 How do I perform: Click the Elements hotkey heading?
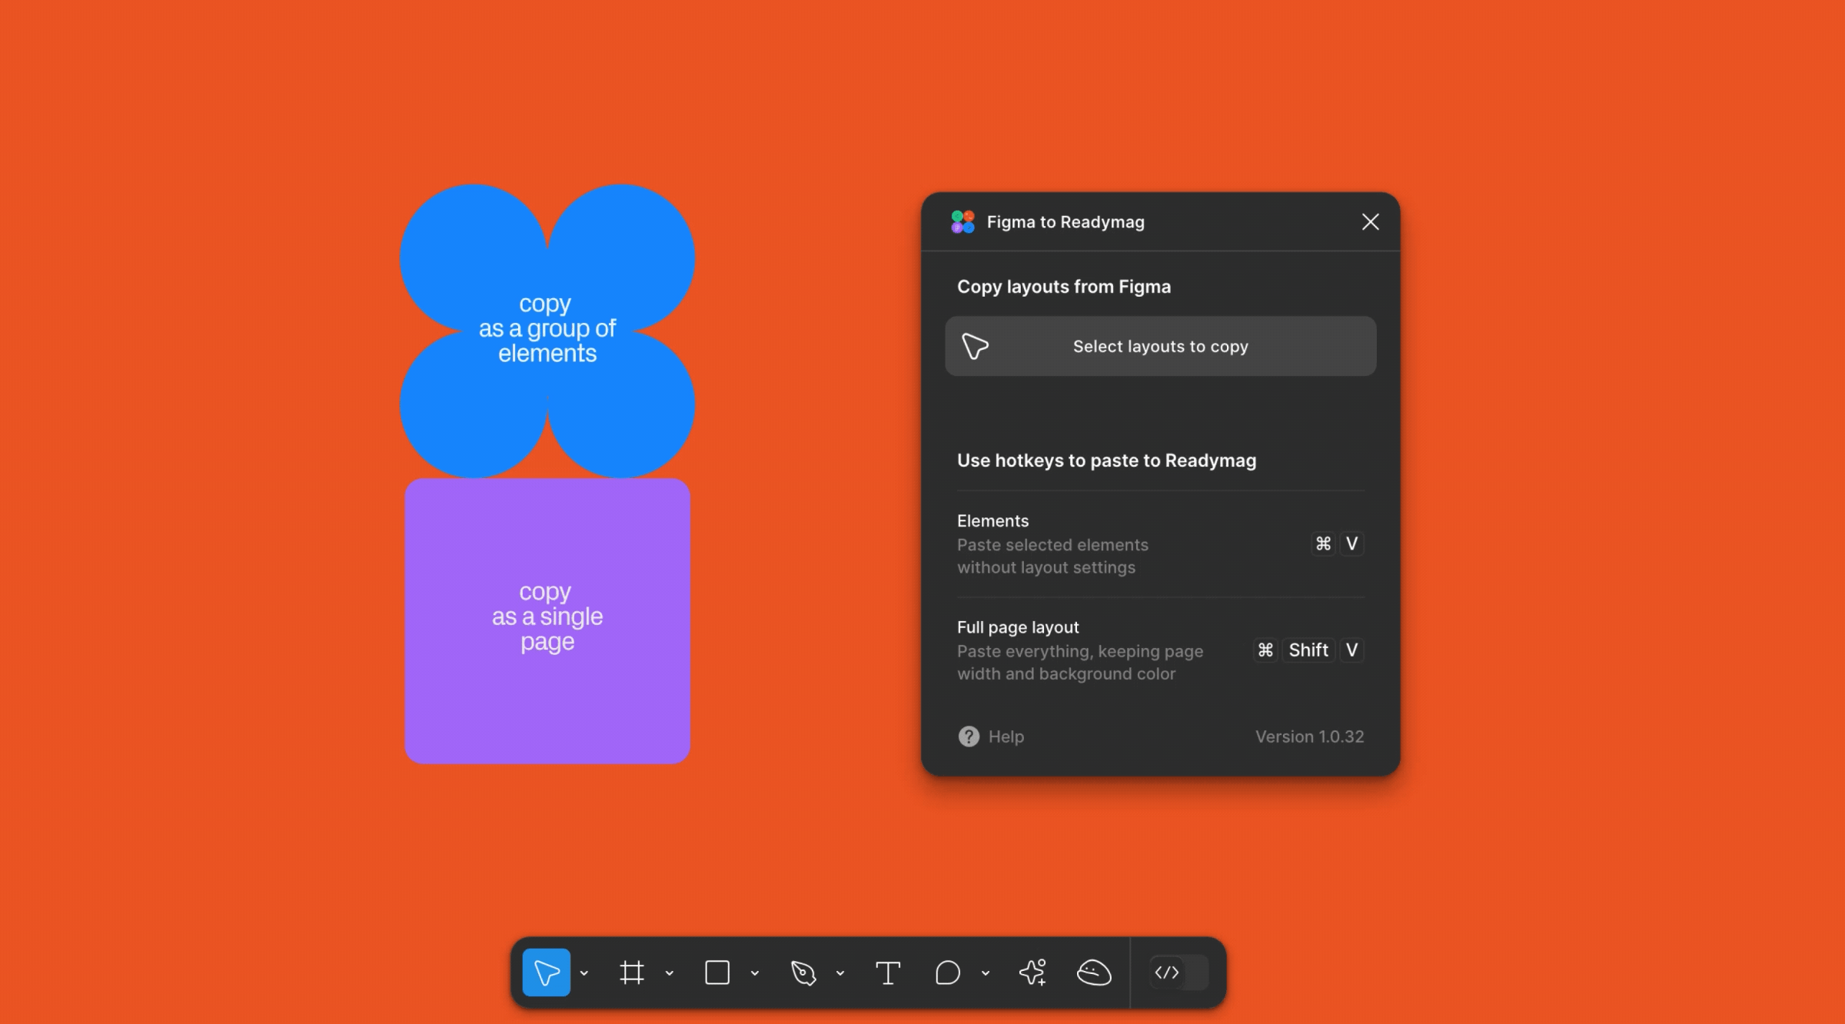pos(992,520)
